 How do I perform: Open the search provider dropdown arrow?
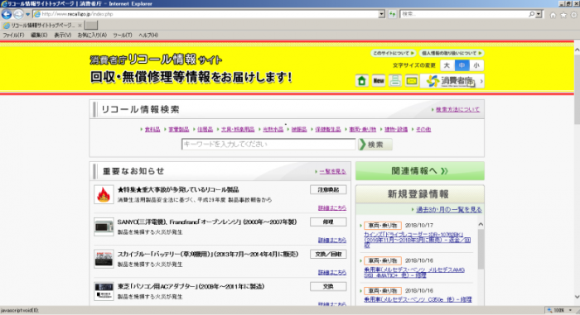[539, 14]
